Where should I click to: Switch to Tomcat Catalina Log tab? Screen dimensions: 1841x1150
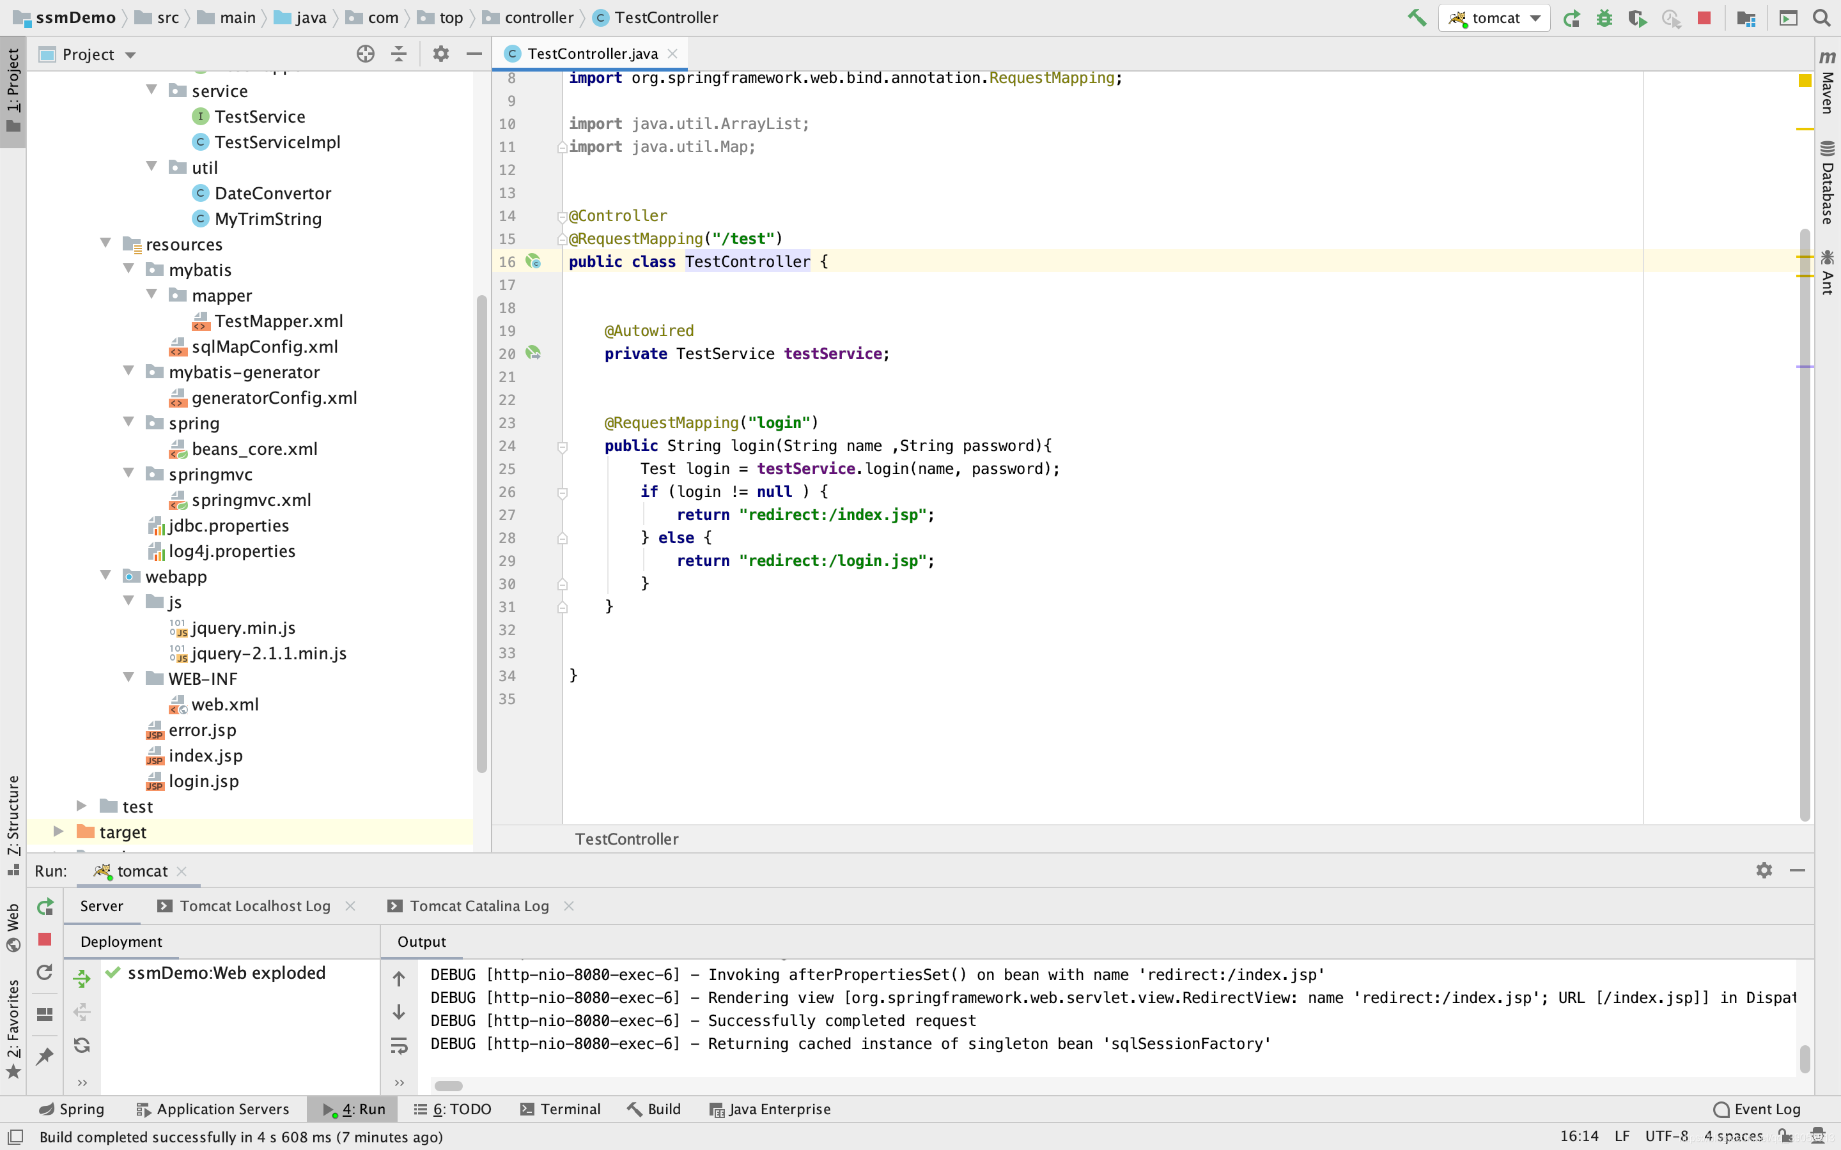tap(479, 906)
